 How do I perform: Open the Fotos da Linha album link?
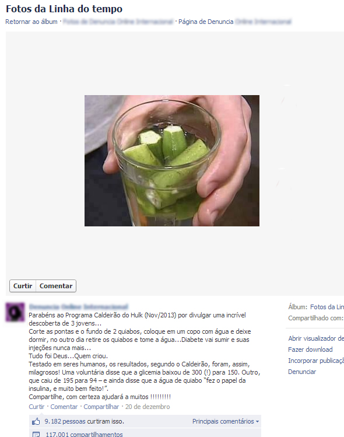(x=327, y=307)
